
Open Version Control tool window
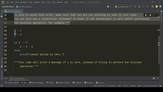pos(12,83)
